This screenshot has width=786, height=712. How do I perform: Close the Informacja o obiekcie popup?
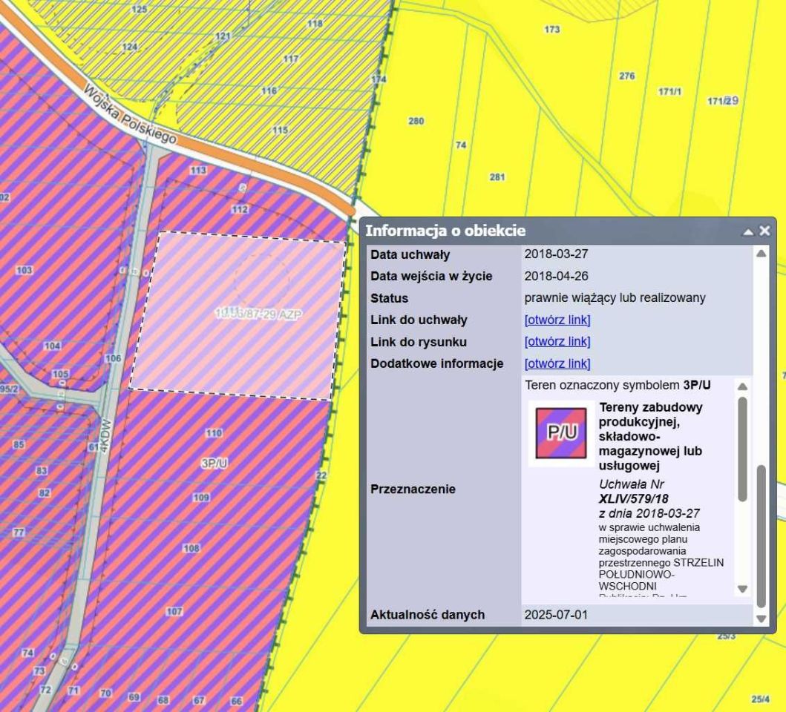764,231
